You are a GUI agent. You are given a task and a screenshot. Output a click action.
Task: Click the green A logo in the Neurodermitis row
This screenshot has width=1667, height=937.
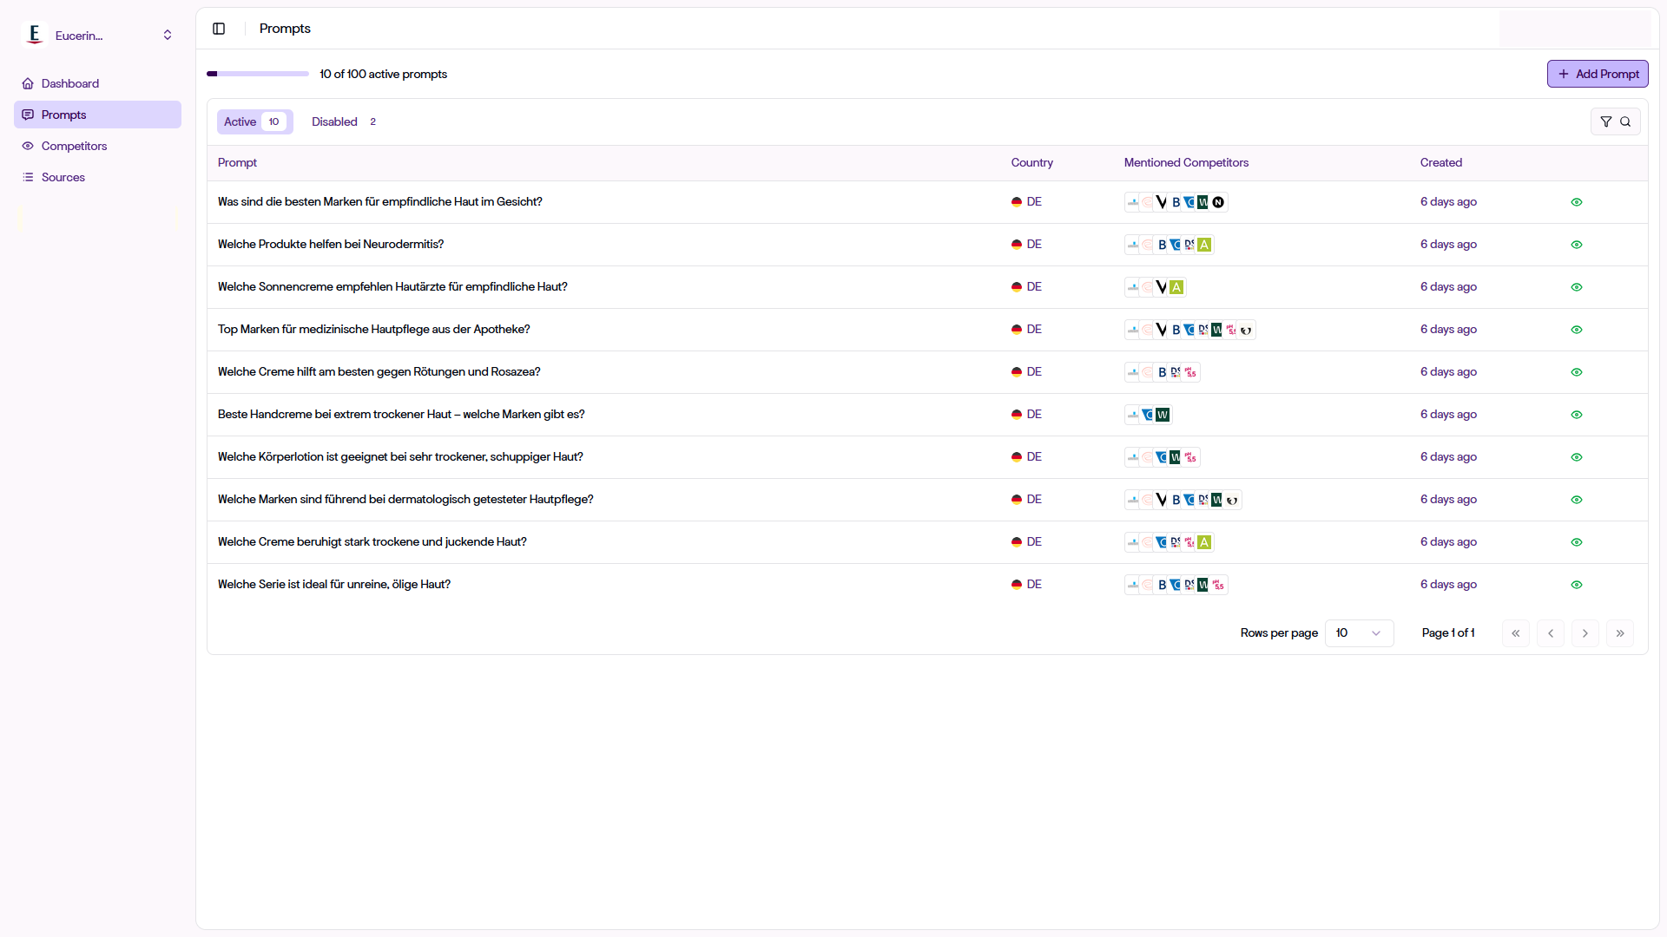point(1204,245)
